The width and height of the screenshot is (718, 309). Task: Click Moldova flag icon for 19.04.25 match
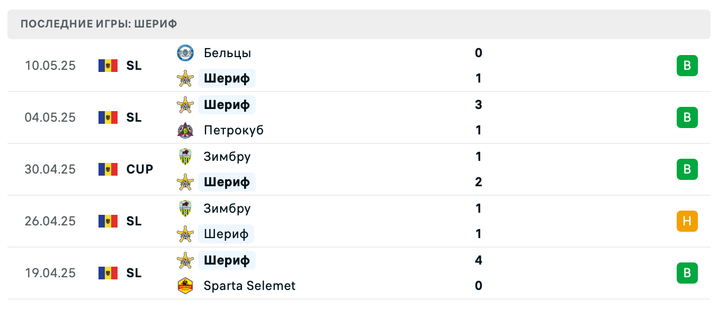[108, 273]
